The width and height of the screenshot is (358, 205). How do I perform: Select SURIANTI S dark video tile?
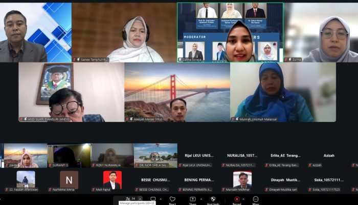pyautogui.click(x=69, y=156)
